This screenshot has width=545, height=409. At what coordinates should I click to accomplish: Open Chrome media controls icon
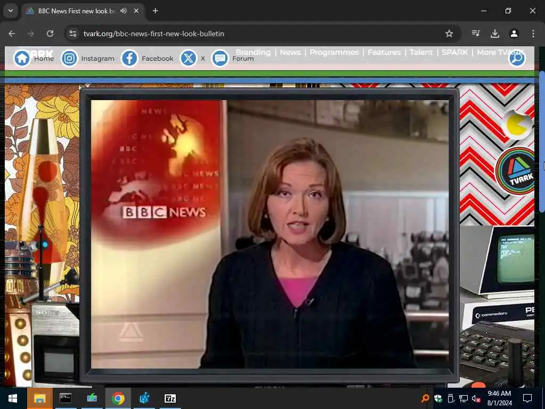coord(476,34)
